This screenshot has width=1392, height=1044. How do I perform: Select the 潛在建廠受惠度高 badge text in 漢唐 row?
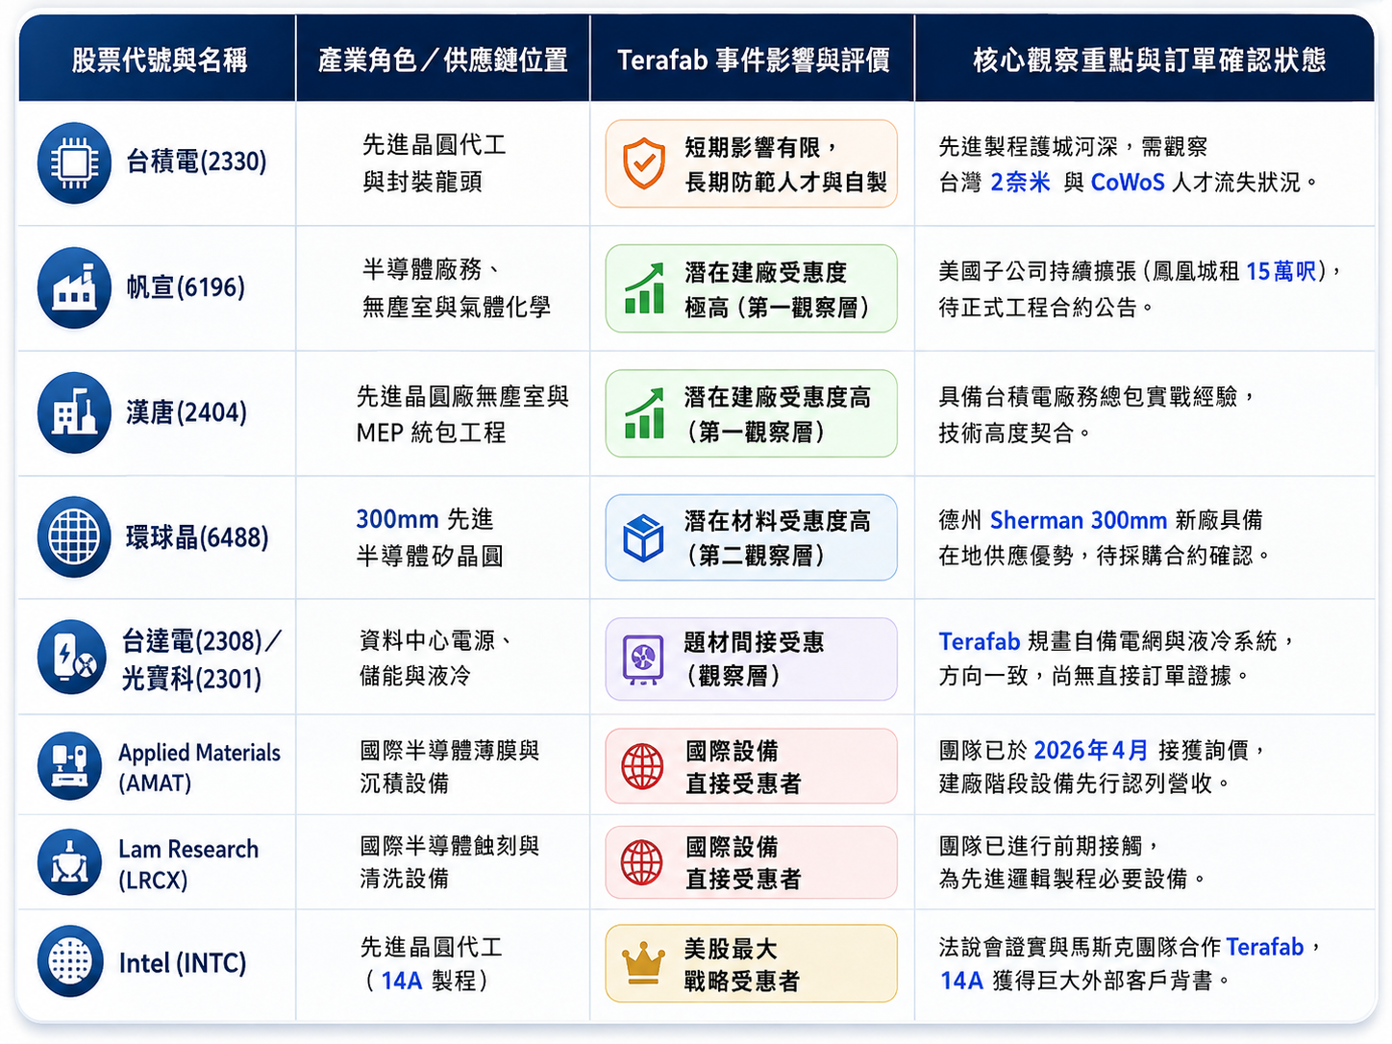coord(778,414)
